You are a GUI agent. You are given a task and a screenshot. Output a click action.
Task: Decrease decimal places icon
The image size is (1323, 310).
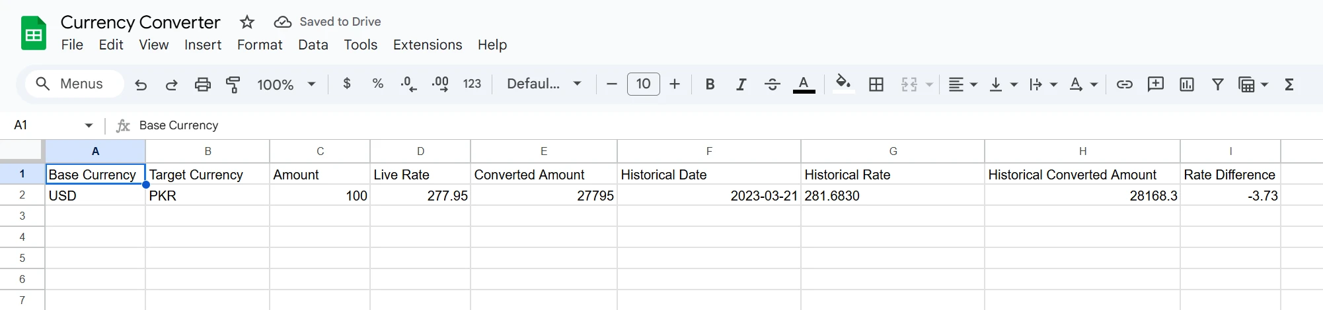click(408, 84)
